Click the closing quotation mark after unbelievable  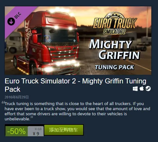point(32,117)
